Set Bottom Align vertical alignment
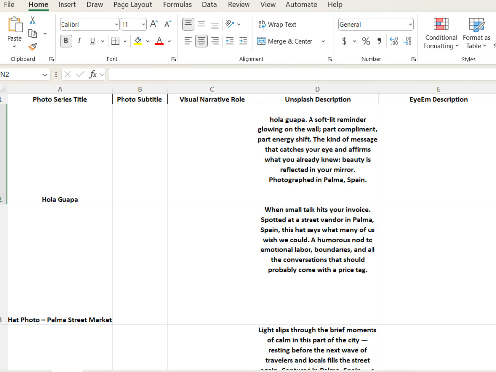The height and width of the screenshot is (372, 496). coord(215,24)
